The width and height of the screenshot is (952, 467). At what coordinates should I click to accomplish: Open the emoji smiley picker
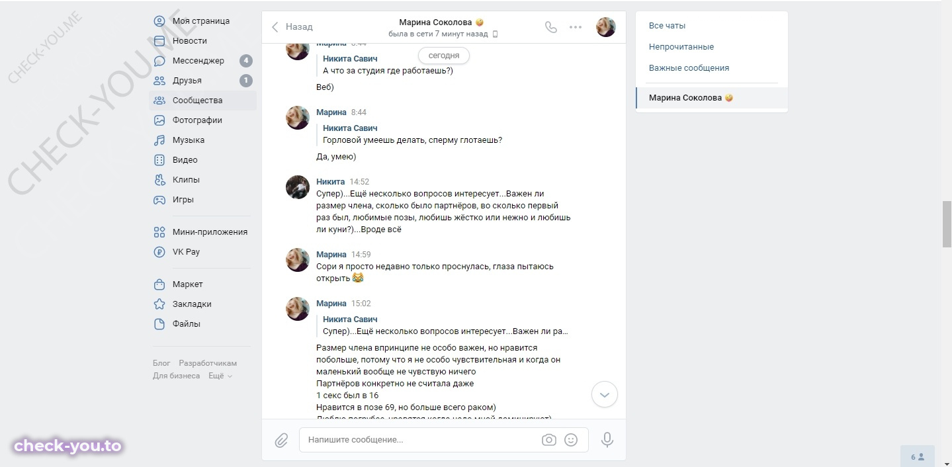[x=571, y=440]
